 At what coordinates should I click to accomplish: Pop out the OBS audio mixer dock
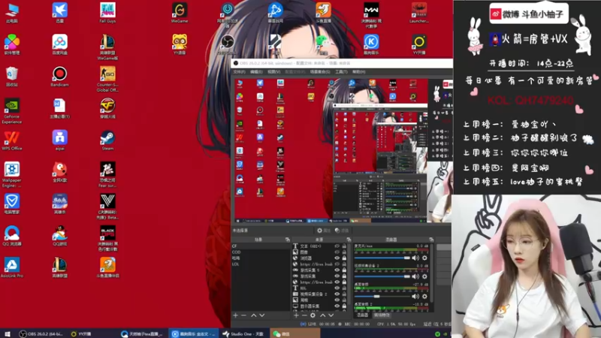[431, 240]
